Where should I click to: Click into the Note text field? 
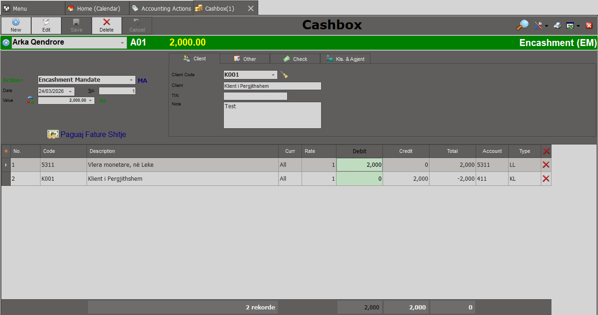tap(272, 115)
